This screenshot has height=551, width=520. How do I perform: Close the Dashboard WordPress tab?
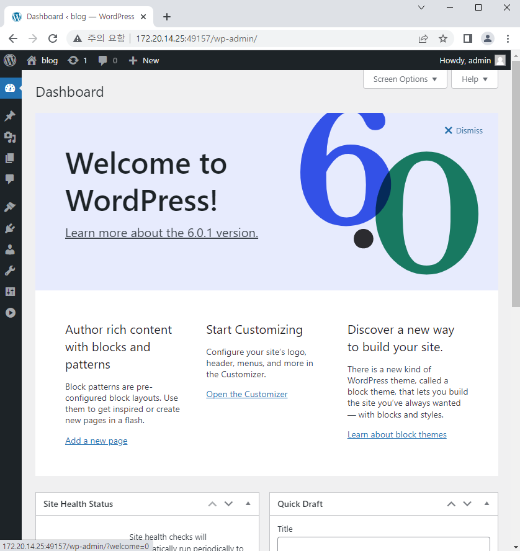(x=143, y=17)
